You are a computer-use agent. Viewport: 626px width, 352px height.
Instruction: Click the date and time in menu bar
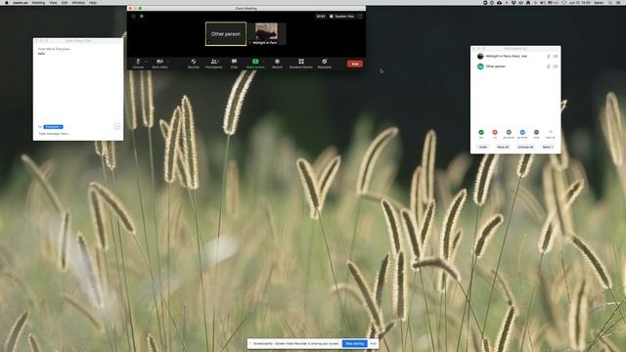[580, 2]
